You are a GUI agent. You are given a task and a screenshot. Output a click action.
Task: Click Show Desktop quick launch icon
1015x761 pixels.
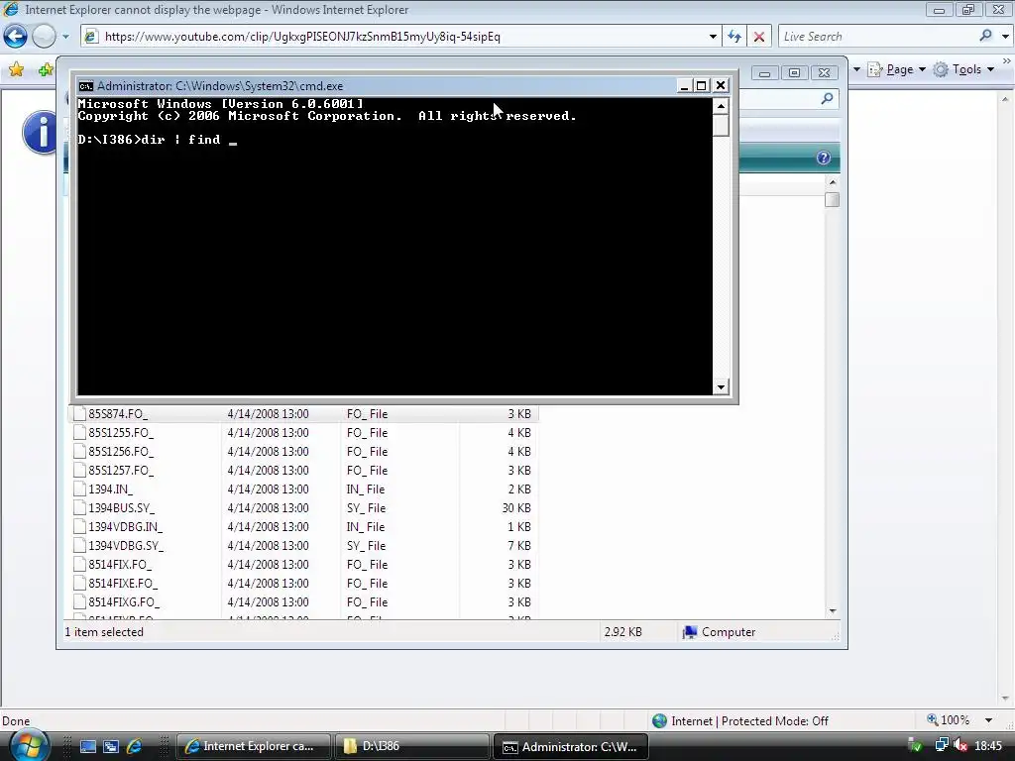(x=87, y=746)
